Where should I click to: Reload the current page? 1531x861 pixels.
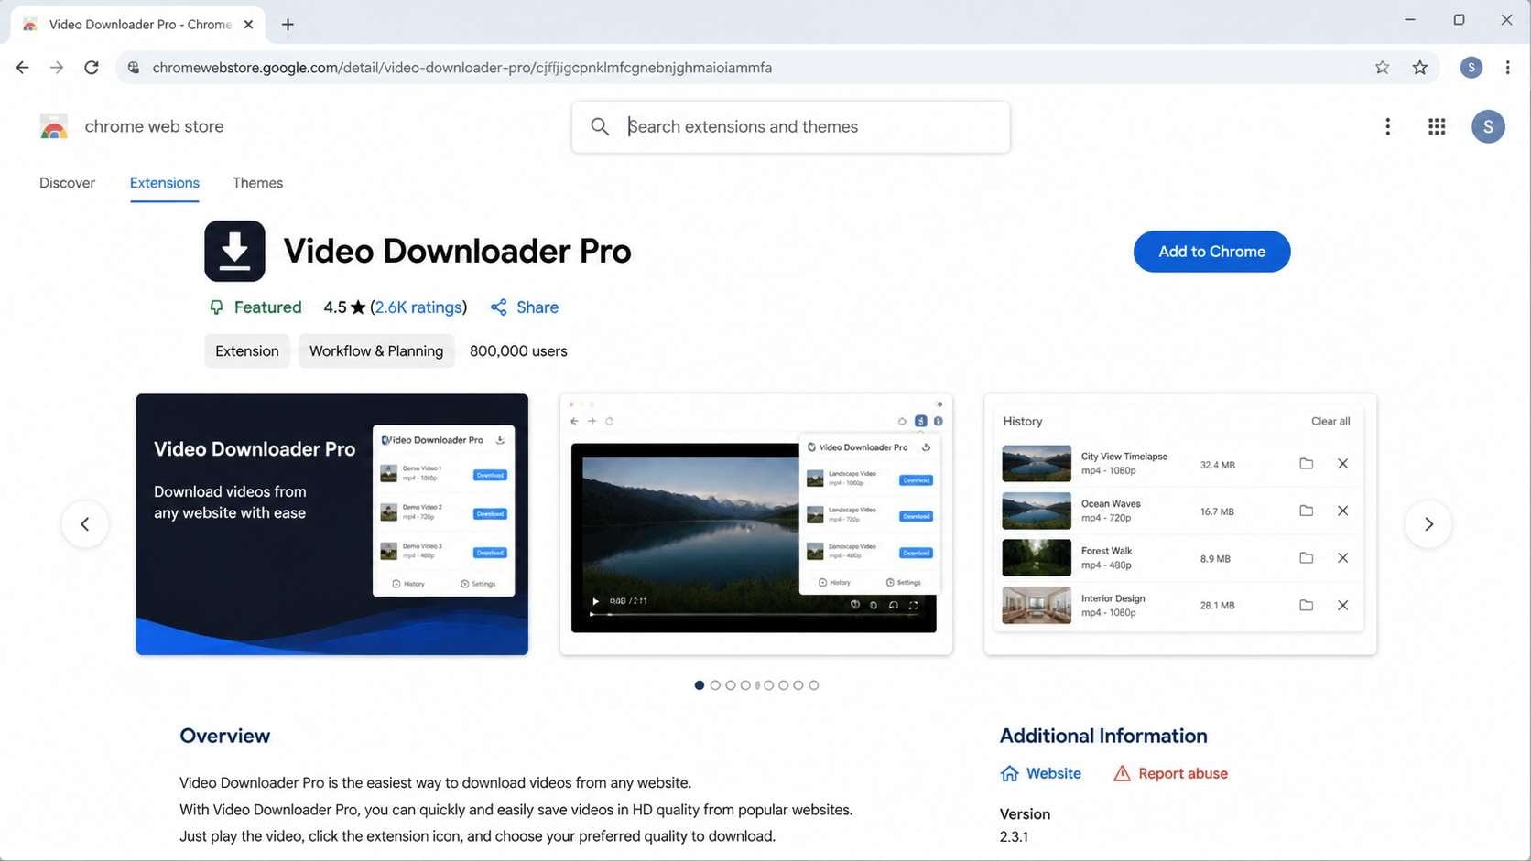[92, 68]
